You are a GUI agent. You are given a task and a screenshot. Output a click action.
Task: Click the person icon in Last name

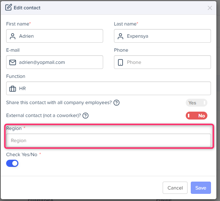tap(120, 36)
